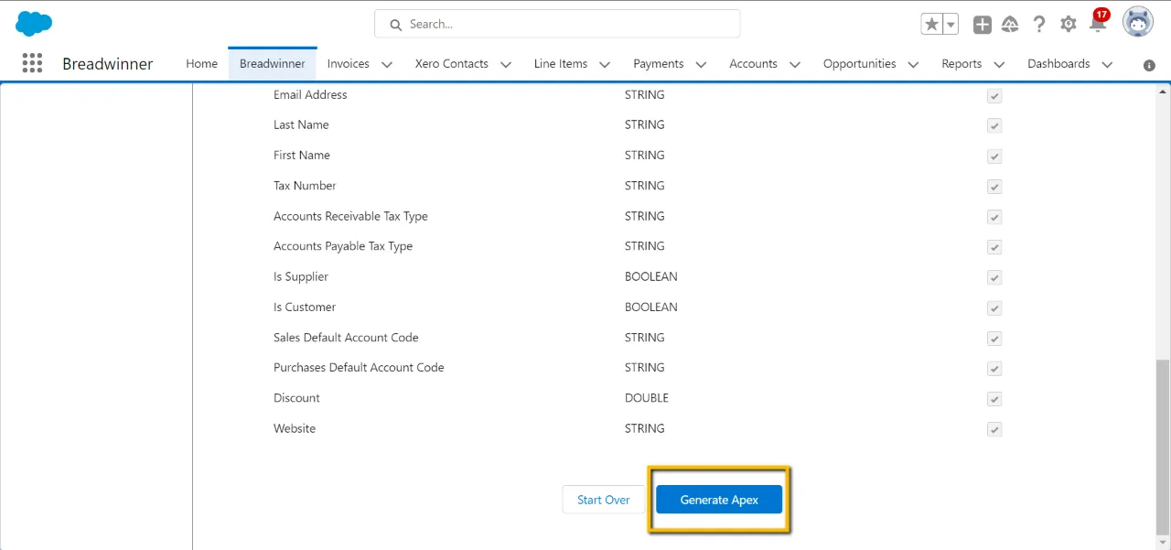Click the Salesforce cloud logo
Screen dimensions: 1171x550
coord(34,24)
